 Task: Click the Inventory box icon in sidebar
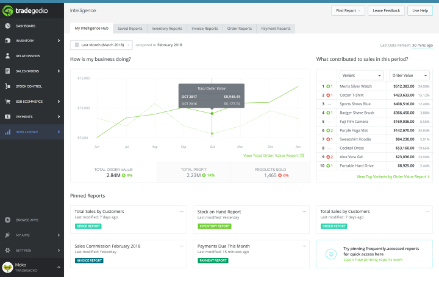point(7,41)
